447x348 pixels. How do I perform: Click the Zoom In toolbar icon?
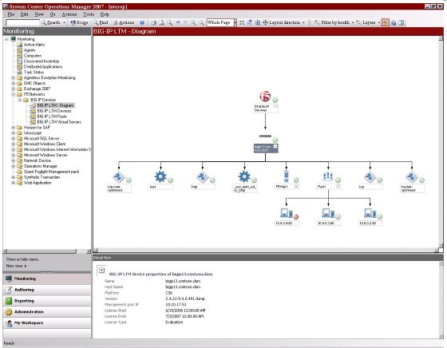193,22
